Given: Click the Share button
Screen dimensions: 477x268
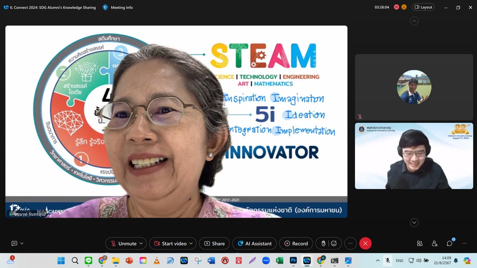Looking at the screenshot, I should pyautogui.click(x=214, y=243).
